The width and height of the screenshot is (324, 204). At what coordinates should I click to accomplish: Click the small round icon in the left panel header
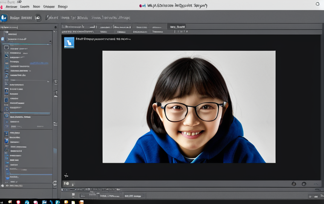55,27
